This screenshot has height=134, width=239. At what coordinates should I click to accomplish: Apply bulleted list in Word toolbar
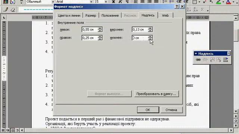172,1
